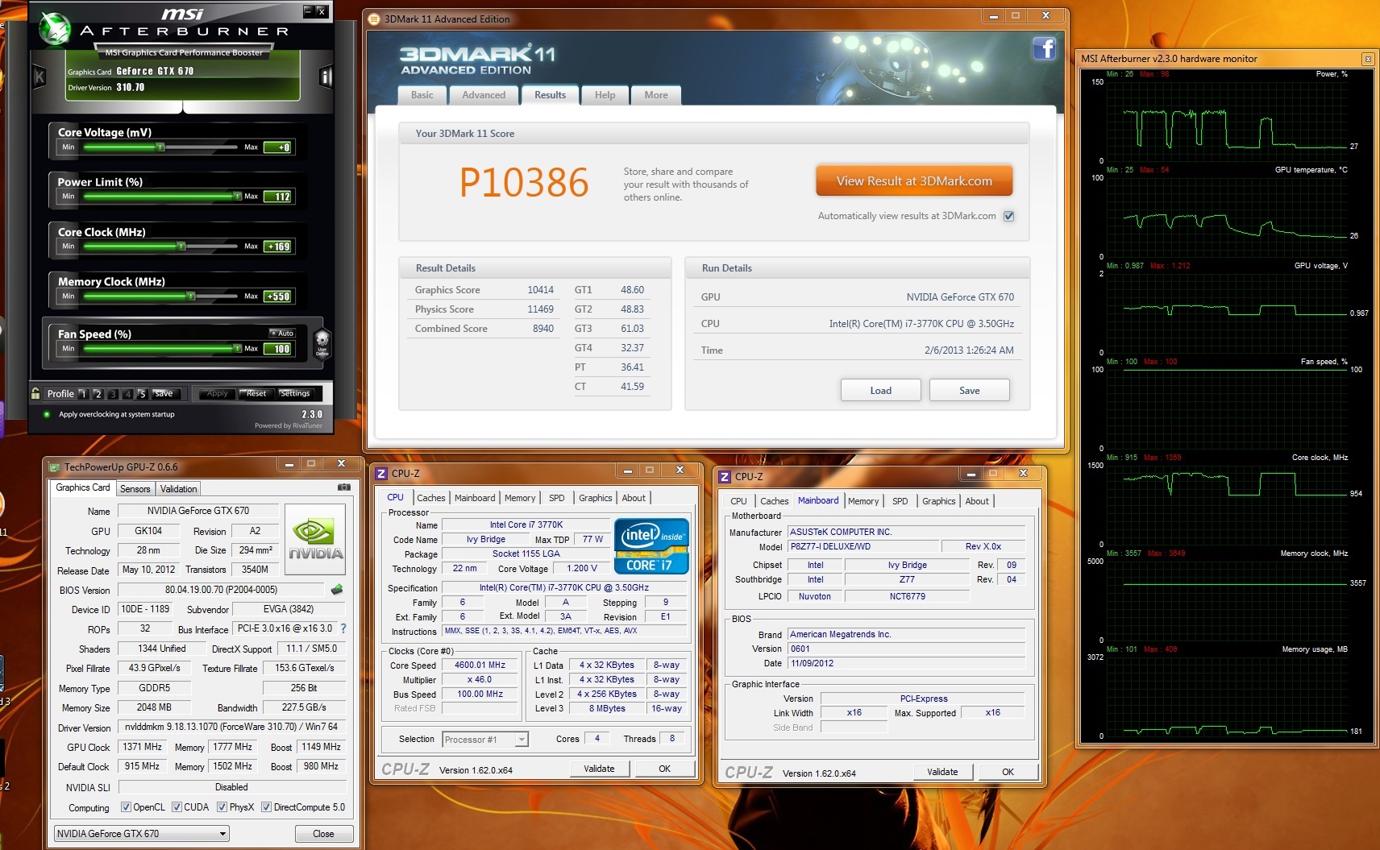This screenshot has width=1380, height=850.
Task: Toggle the PhysX checkbox
Action: pos(222,807)
